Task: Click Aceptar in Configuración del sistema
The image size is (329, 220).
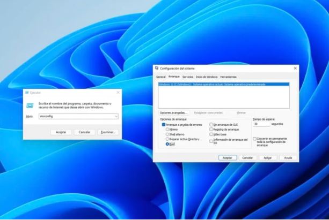Action: click(x=228, y=158)
